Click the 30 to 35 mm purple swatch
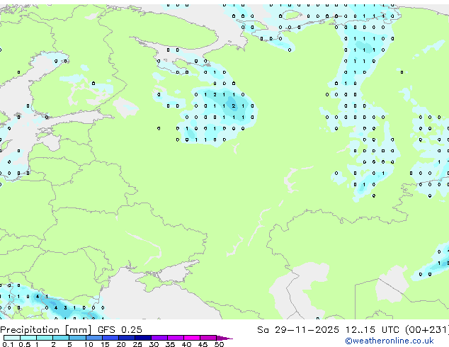The width and height of the screenshot is (449, 347). [159, 338]
